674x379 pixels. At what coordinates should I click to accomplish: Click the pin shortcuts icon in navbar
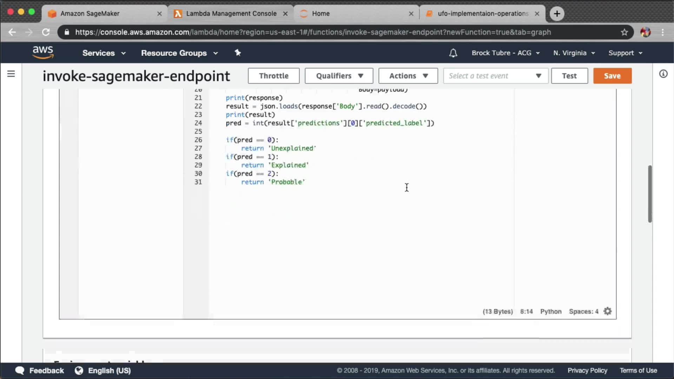point(238,53)
